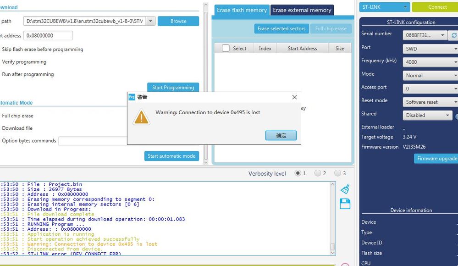The width and height of the screenshot is (458, 266).
Task: Click the log line 'Application is running'
Action: pos(61,234)
